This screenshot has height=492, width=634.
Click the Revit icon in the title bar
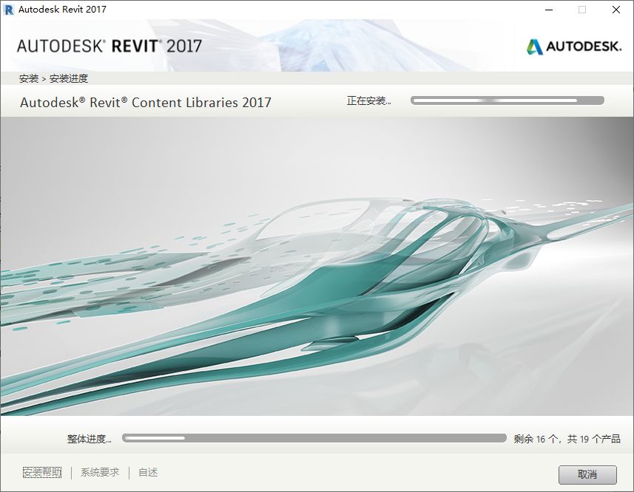click(x=9, y=10)
